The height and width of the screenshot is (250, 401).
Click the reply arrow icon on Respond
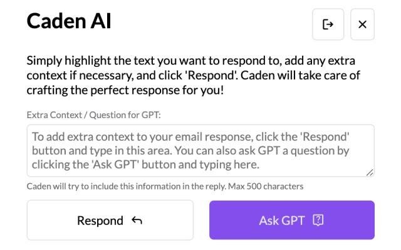click(138, 220)
